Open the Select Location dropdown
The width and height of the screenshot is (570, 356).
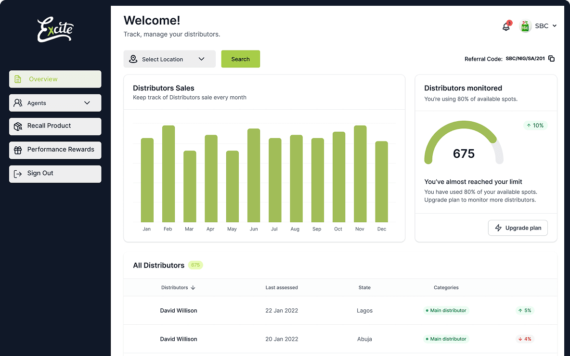point(169,59)
